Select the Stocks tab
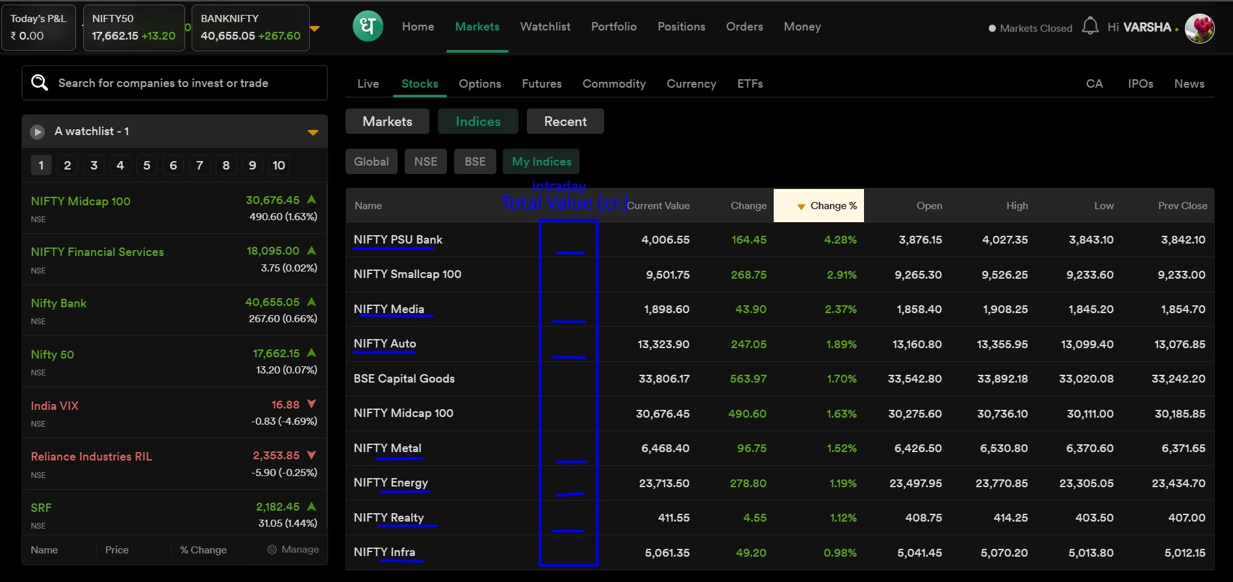 pos(420,84)
